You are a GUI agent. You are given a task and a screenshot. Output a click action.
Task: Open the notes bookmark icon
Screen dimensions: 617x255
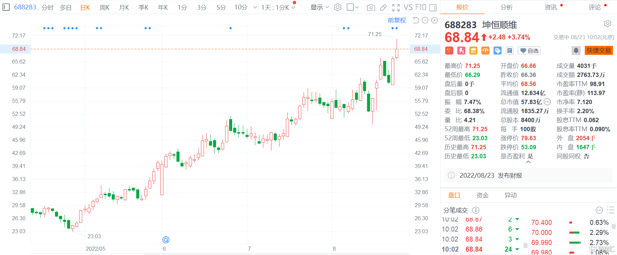[510, 51]
